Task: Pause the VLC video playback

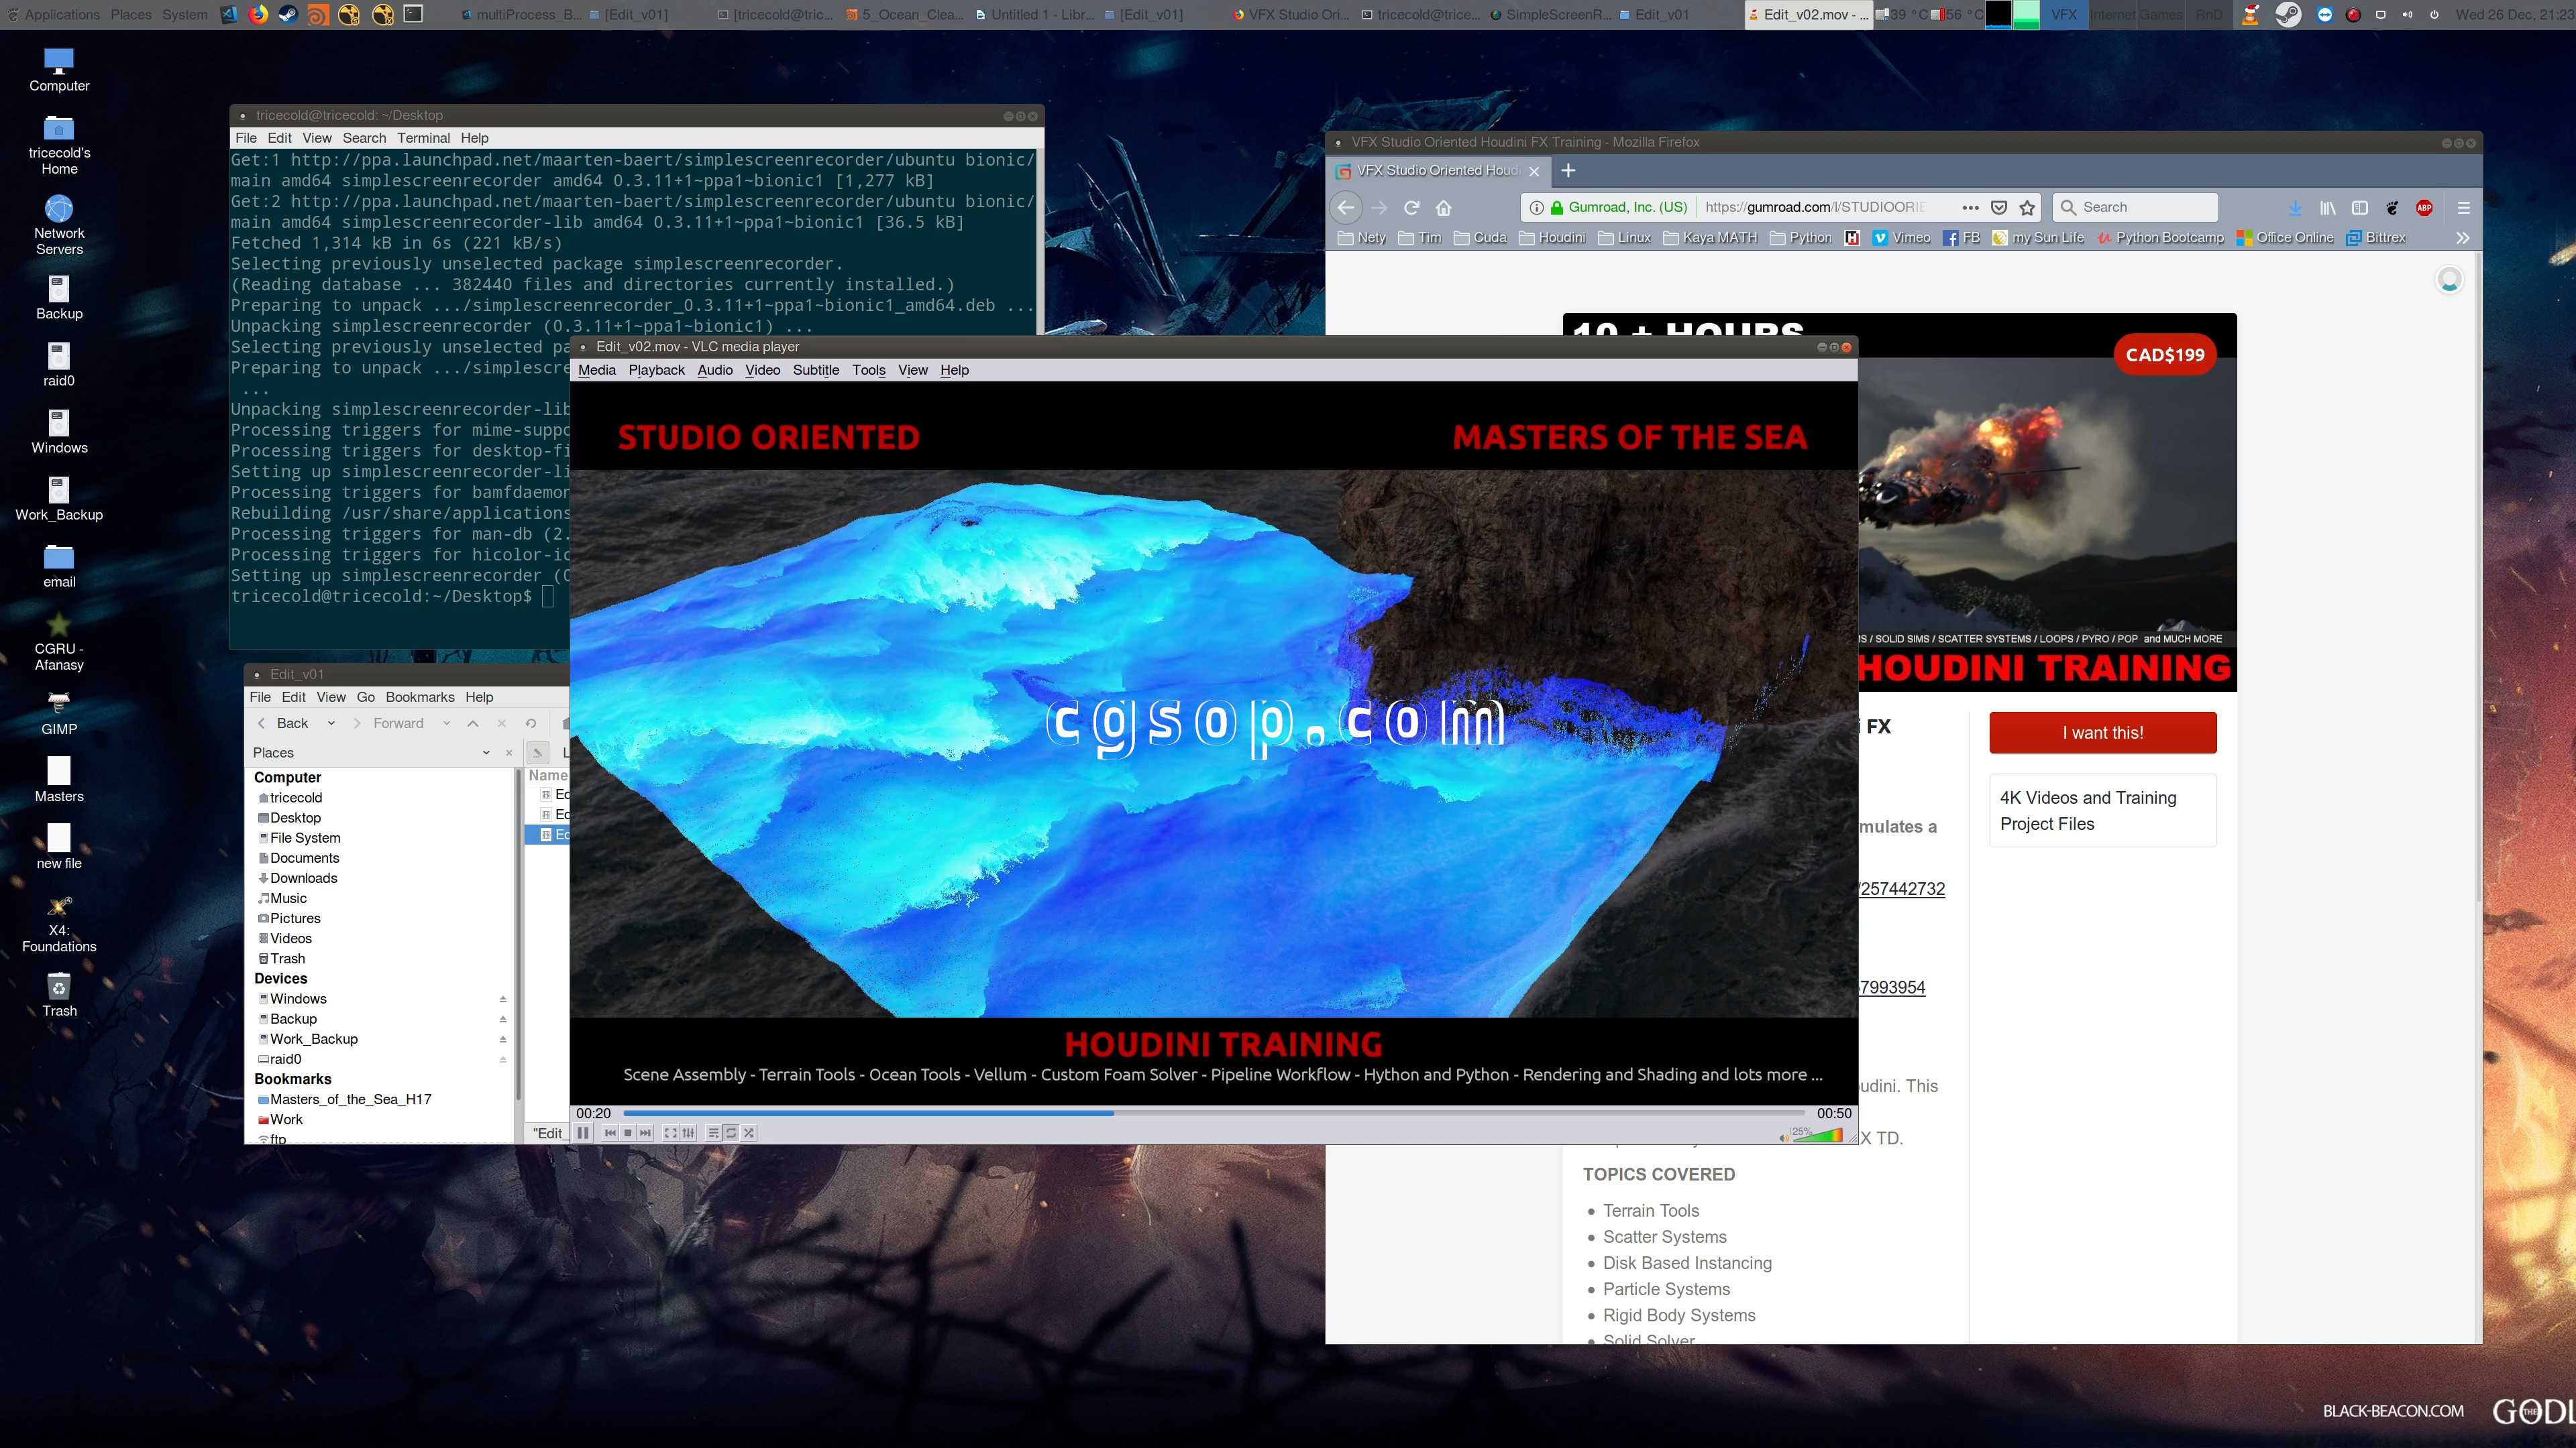Action: (x=583, y=1132)
